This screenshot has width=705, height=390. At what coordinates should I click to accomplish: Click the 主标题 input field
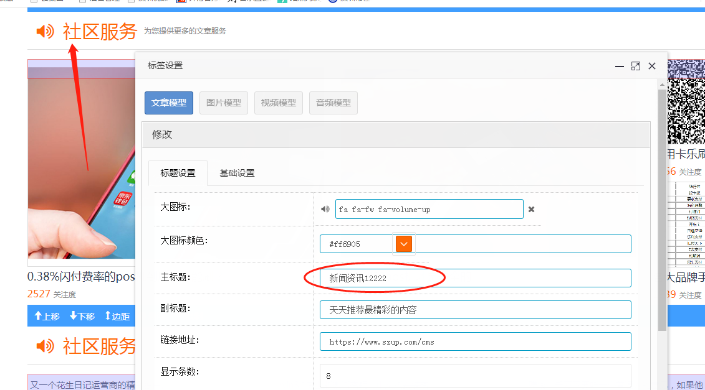click(x=475, y=278)
